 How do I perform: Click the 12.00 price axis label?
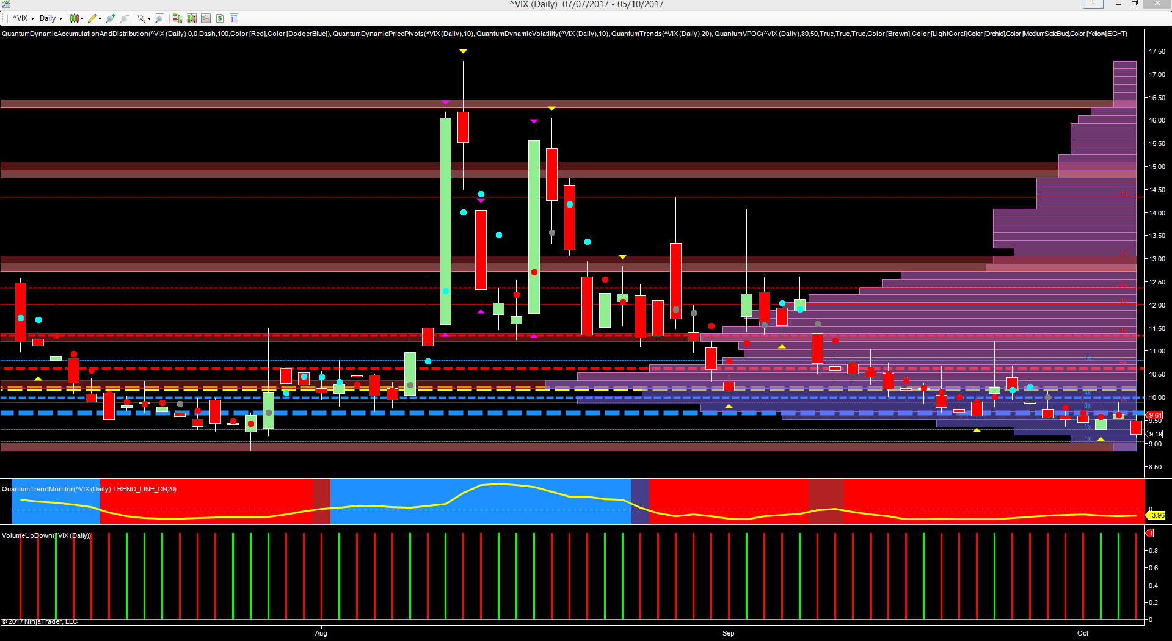[x=1157, y=305]
